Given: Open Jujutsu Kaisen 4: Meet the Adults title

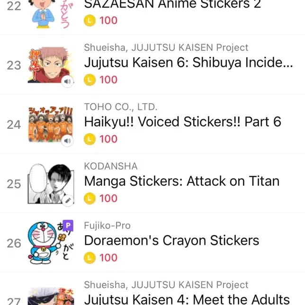Looking at the screenshot, I should click(x=187, y=299).
